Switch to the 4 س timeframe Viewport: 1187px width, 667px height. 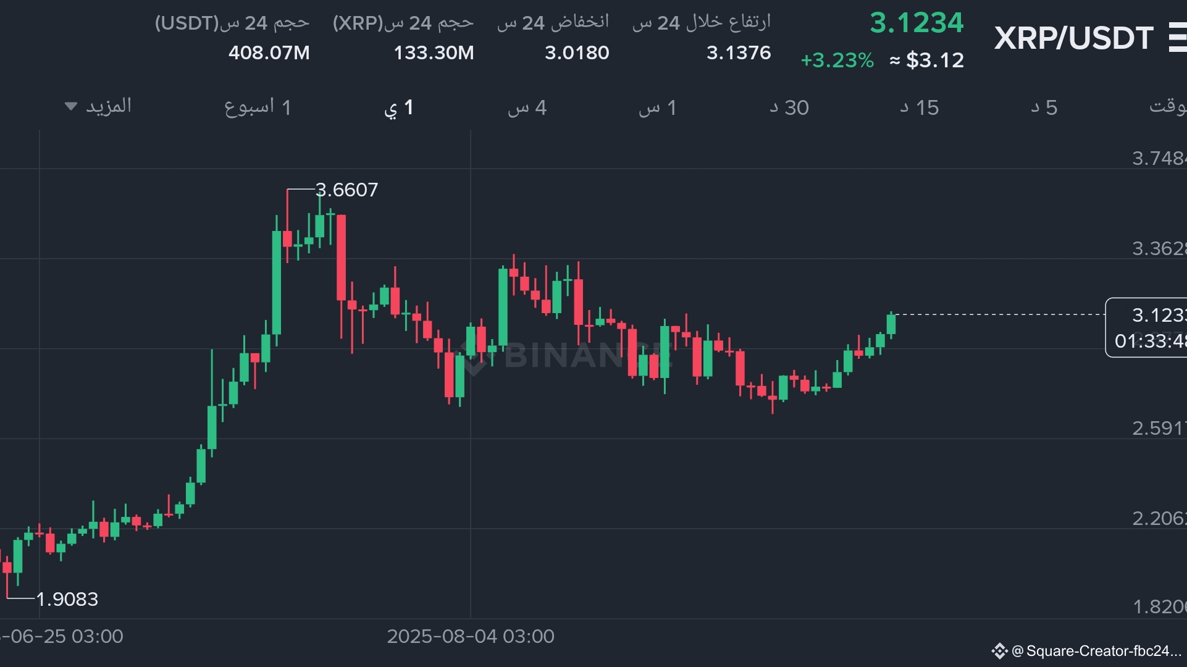click(x=527, y=107)
